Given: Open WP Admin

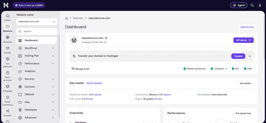Looking at the screenshot, I should [243, 40].
